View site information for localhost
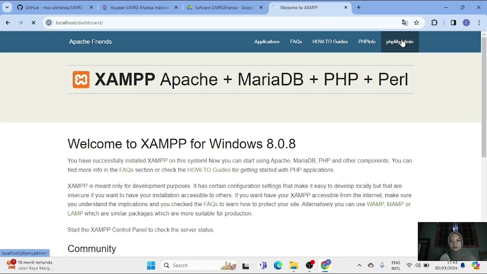Screen dimensions: 487x274 (49, 23)
